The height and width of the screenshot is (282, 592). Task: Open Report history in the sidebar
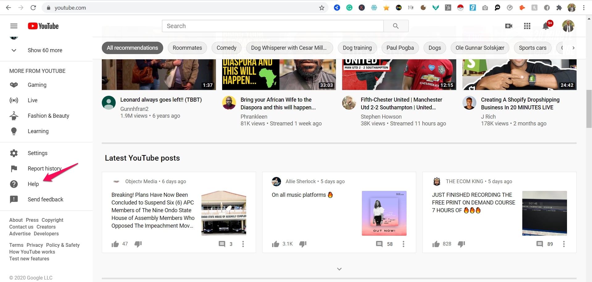46,169
